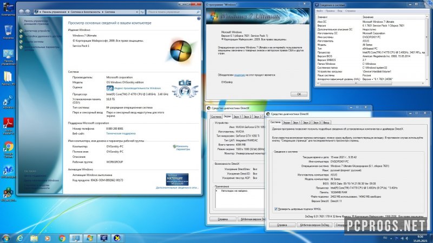
Task: Click the Windows Start orb
Action: point(5,238)
